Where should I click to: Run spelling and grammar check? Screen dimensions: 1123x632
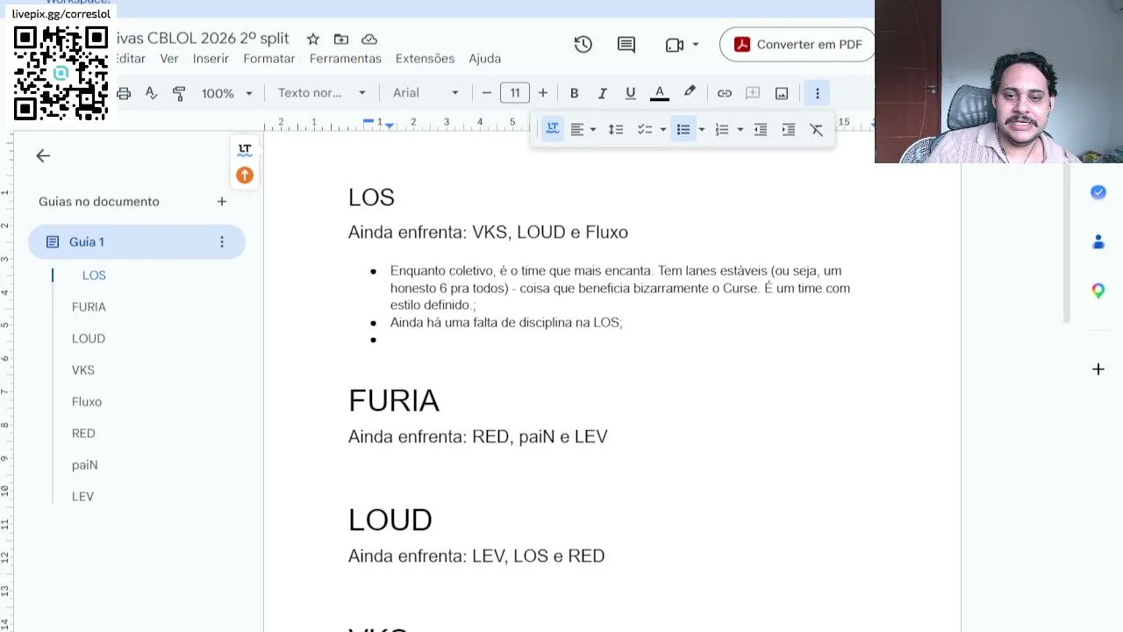151,93
